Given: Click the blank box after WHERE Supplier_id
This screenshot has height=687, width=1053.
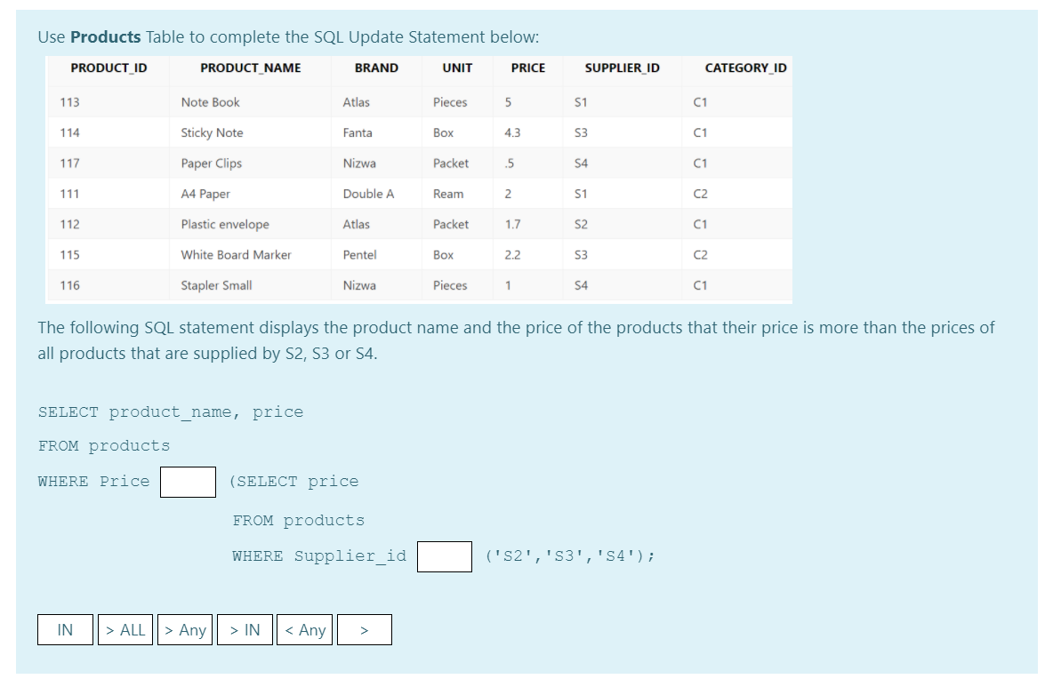Looking at the screenshot, I should (444, 556).
